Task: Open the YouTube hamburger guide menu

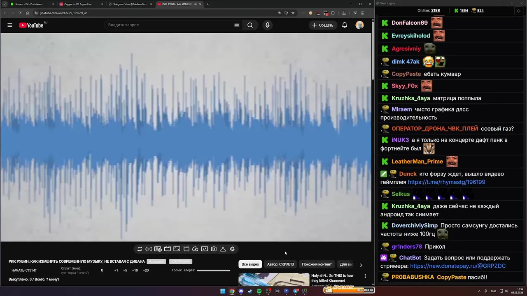Action: (x=10, y=25)
